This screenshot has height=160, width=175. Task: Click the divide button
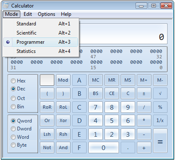coord(144,107)
